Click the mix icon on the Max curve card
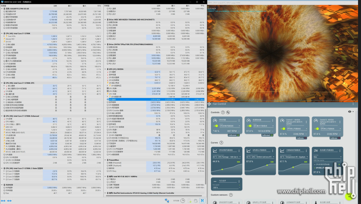 tap(316, 151)
